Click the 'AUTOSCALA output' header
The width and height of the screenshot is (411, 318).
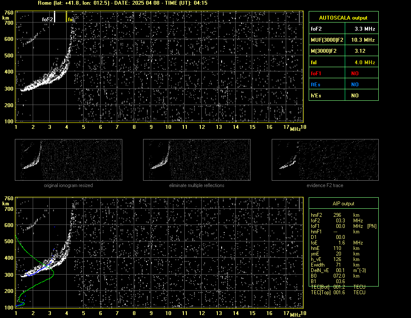click(343, 17)
